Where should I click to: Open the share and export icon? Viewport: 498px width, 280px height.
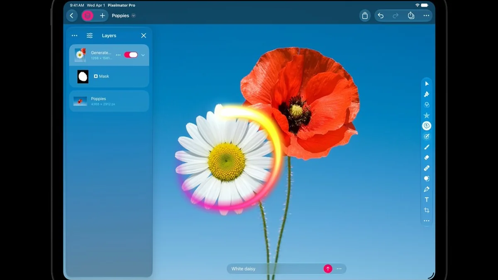pyautogui.click(x=411, y=16)
